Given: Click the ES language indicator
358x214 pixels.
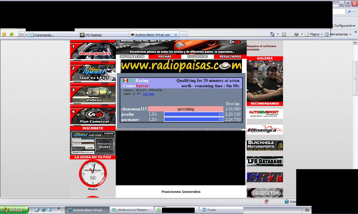Looking at the screenshot, I should 307,210.
